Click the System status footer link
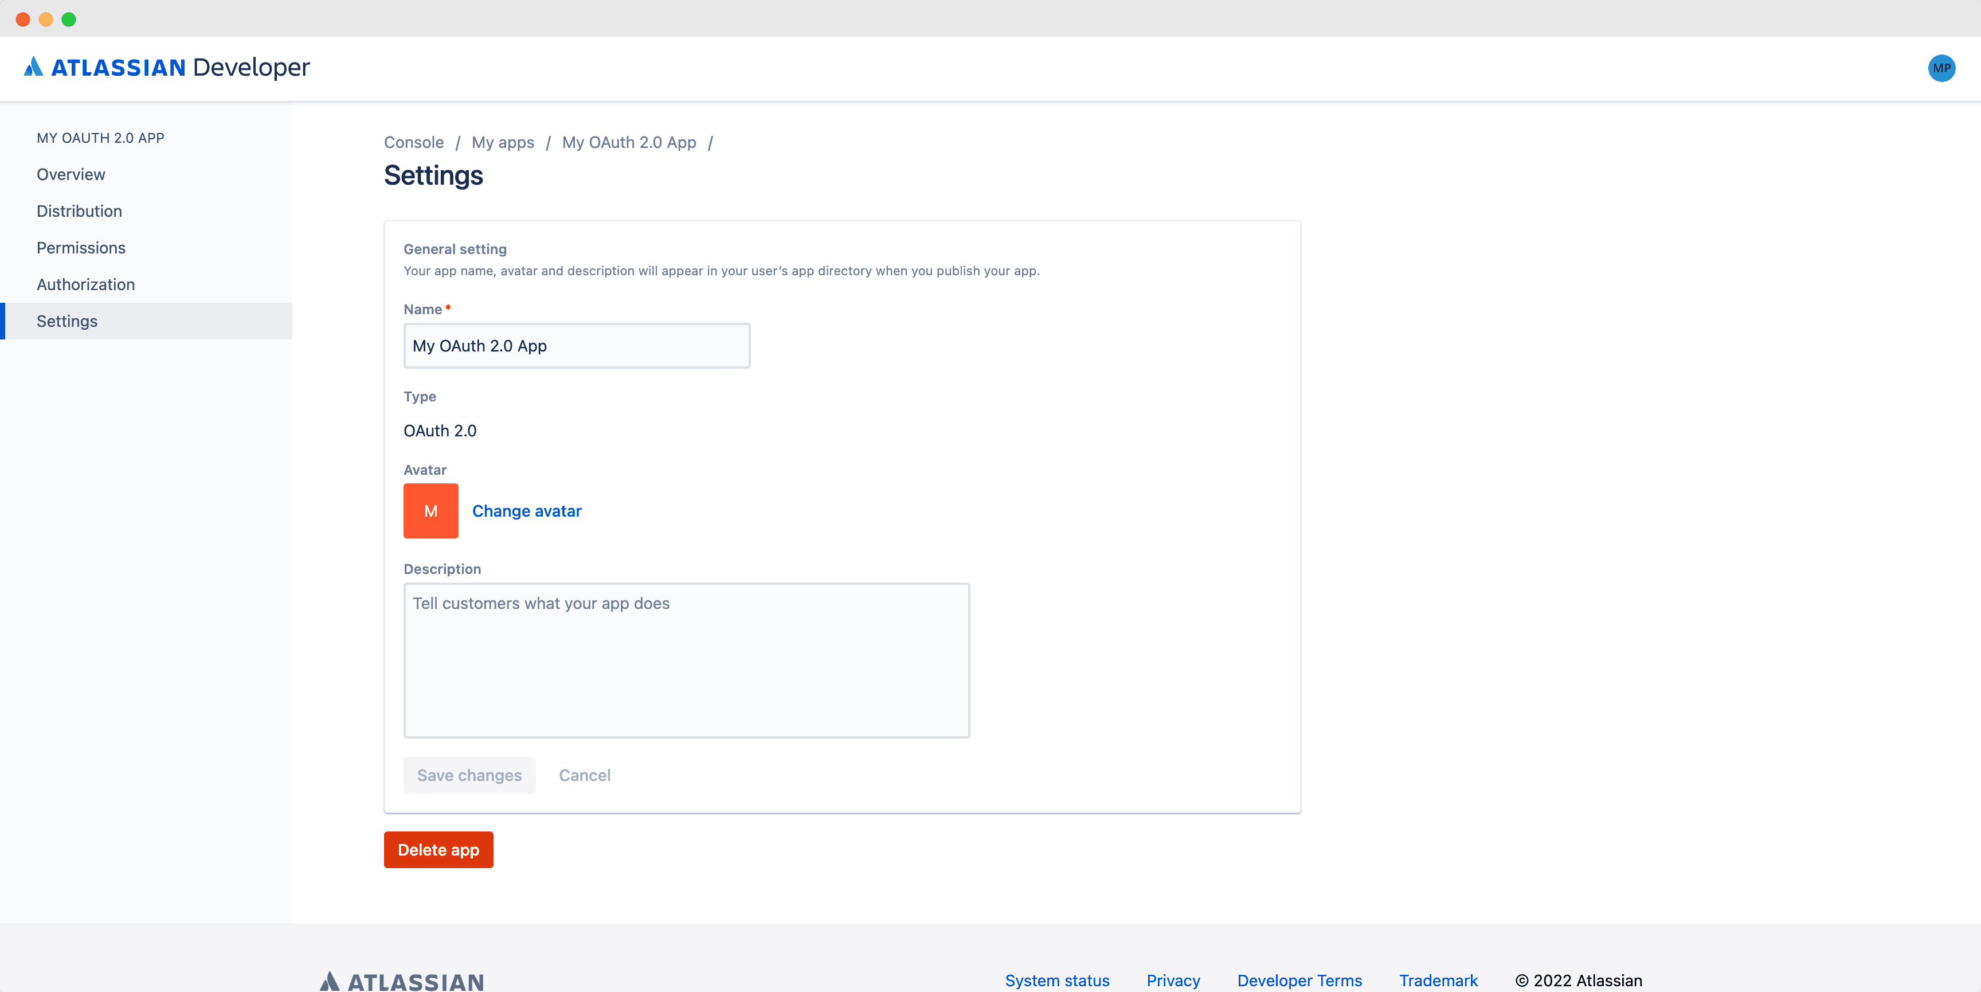This screenshot has width=1981, height=992. (x=1058, y=979)
